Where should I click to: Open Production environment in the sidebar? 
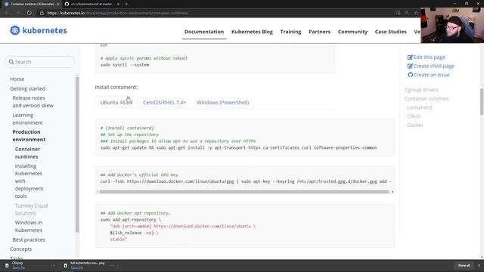[29, 136]
